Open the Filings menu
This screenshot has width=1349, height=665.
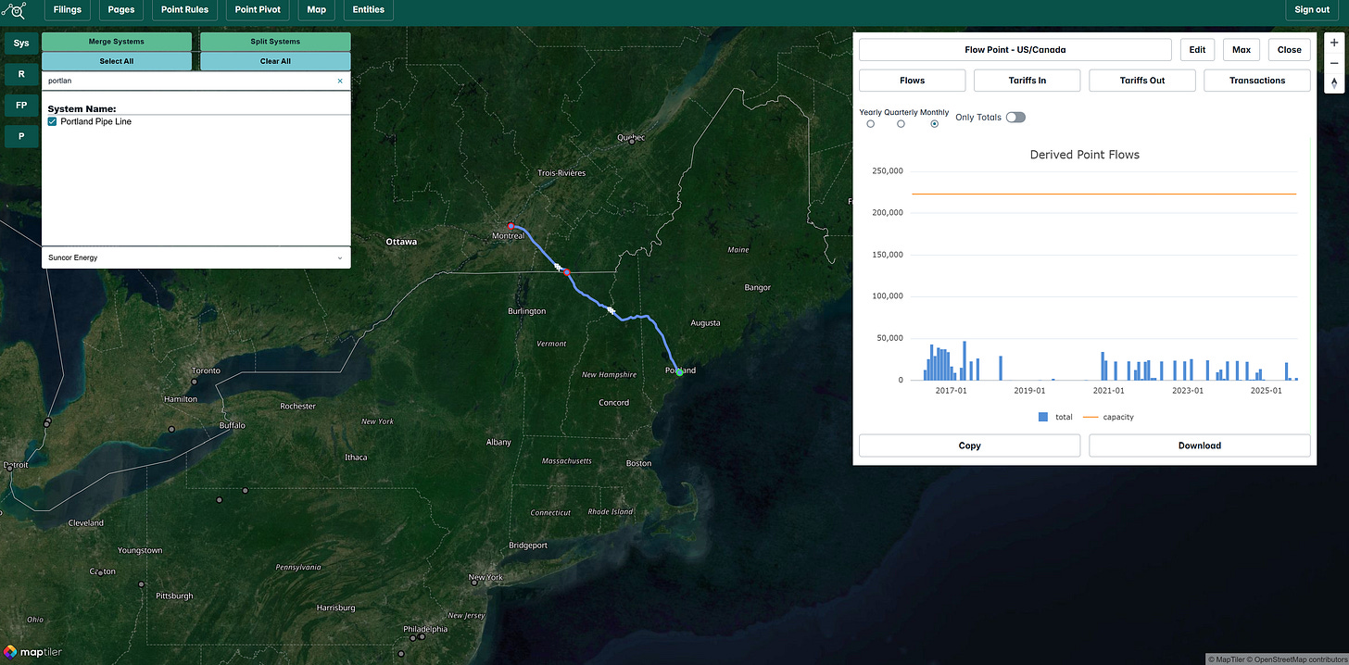tap(68, 10)
